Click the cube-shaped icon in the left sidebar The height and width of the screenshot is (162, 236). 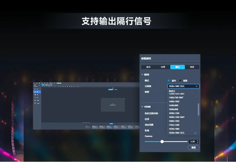[x=35, y=95]
